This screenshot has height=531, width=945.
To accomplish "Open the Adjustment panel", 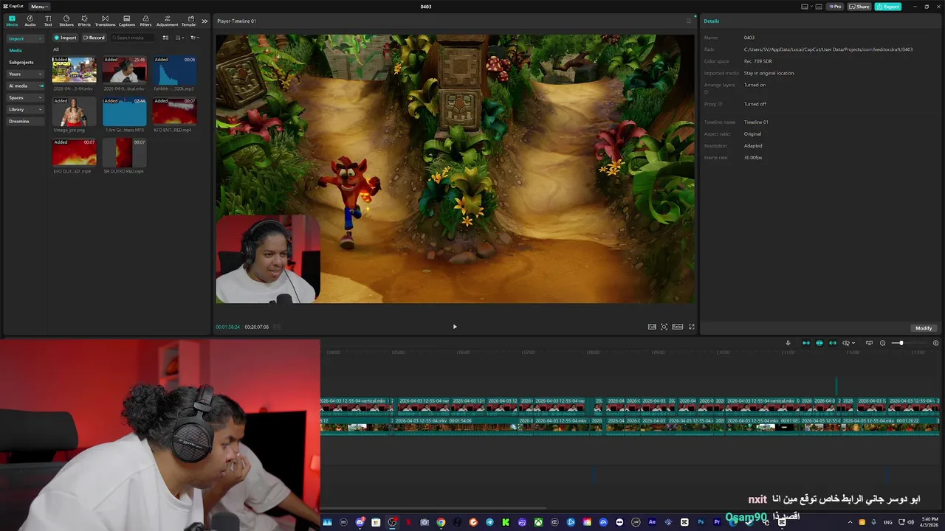I will tap(167, 21).
